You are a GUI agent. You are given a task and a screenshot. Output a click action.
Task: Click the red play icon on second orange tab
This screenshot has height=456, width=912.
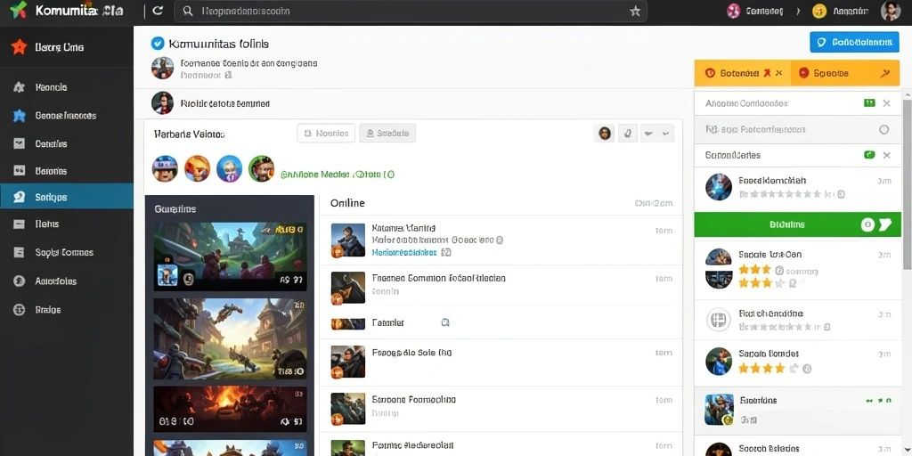[804, 73]
